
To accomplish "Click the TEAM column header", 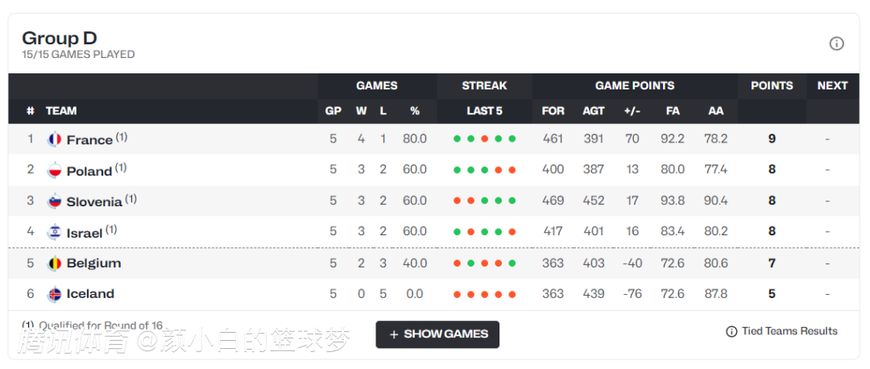I will tap(61, 111).
